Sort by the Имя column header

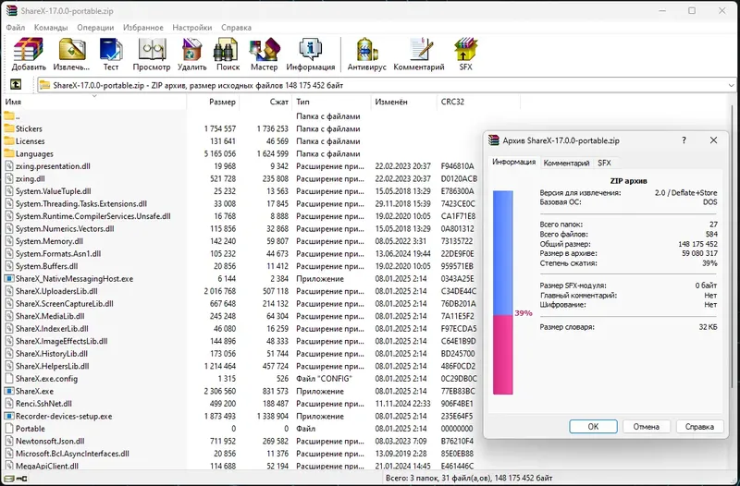point(94,102)
